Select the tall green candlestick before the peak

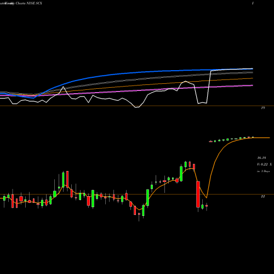(181, 174)
